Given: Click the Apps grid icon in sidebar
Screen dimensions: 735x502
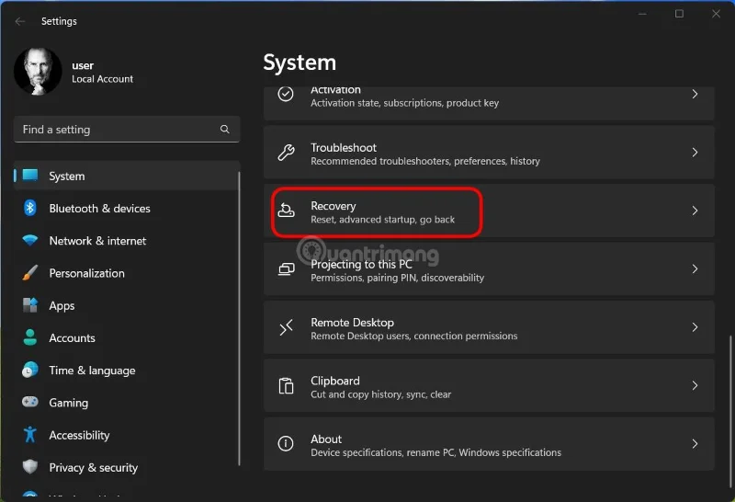Looking at the screenshot, I should coord(30,305).
